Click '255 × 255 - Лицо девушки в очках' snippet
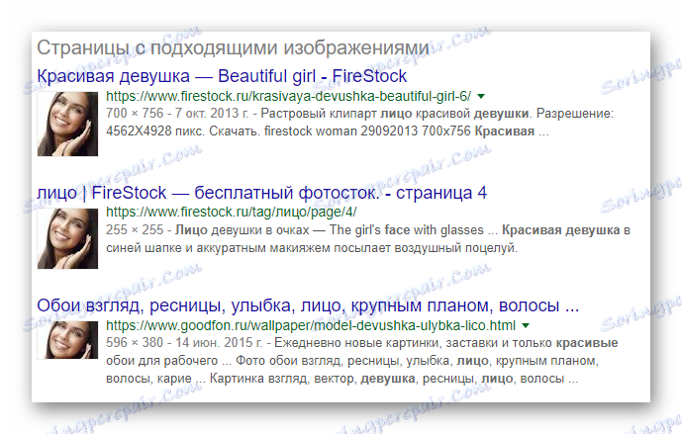The height and width of the screenshot is (434, 682). point(368,230)
